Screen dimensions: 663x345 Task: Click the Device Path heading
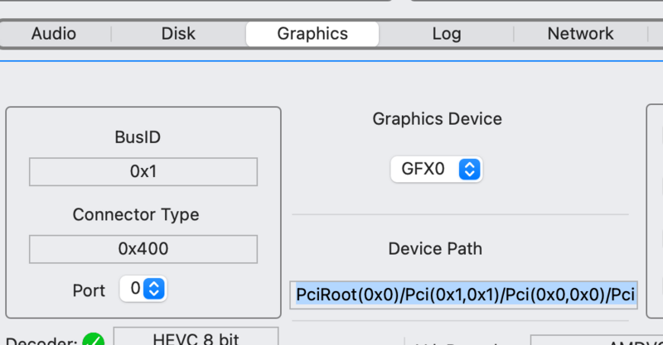[435, 248]
